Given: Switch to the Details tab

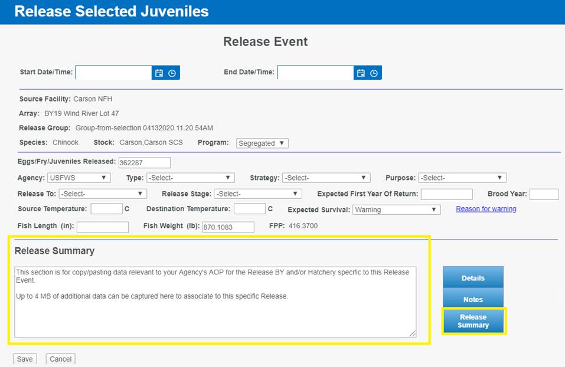Looking at the screenshot, I should pyautogui.click(x=473, y=278).
